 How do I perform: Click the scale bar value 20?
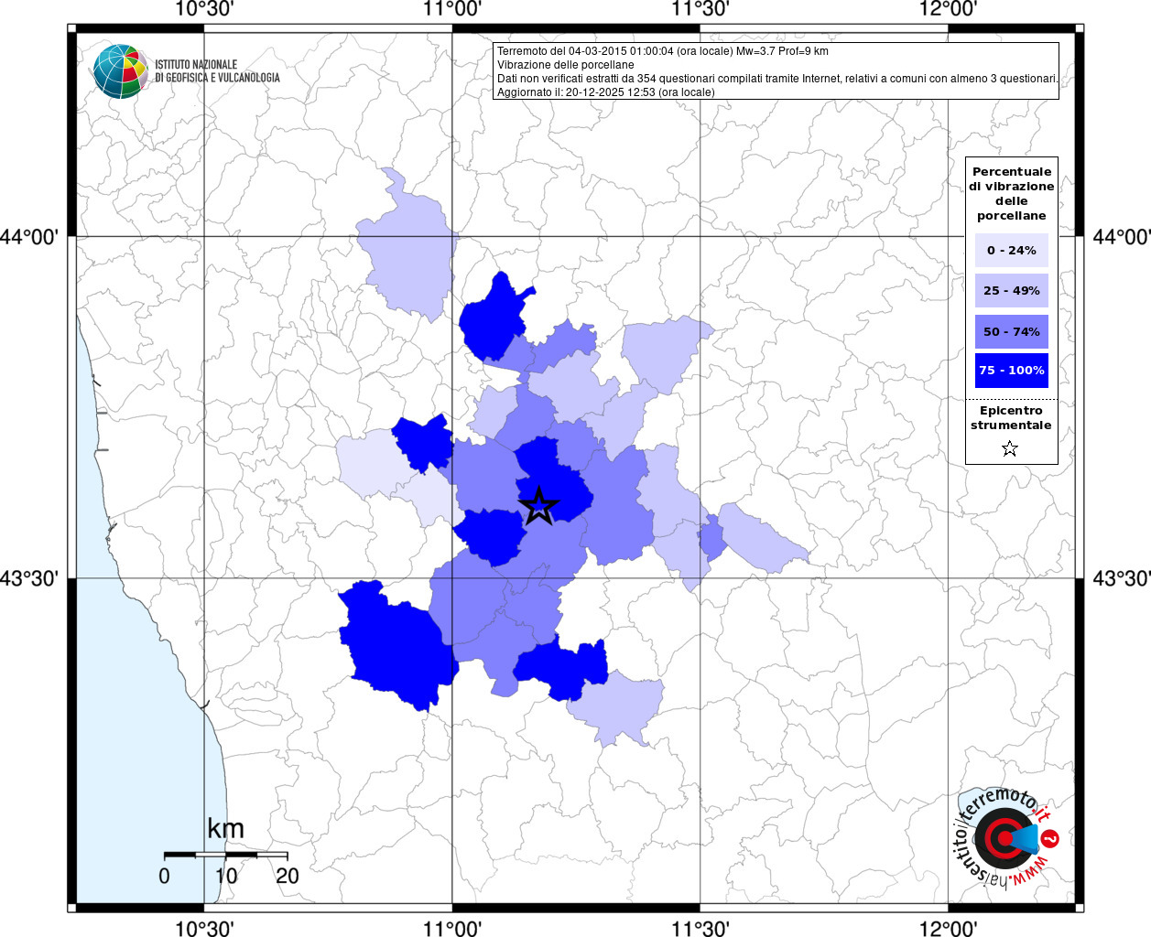pyautogui.click(x=288, y=876)
